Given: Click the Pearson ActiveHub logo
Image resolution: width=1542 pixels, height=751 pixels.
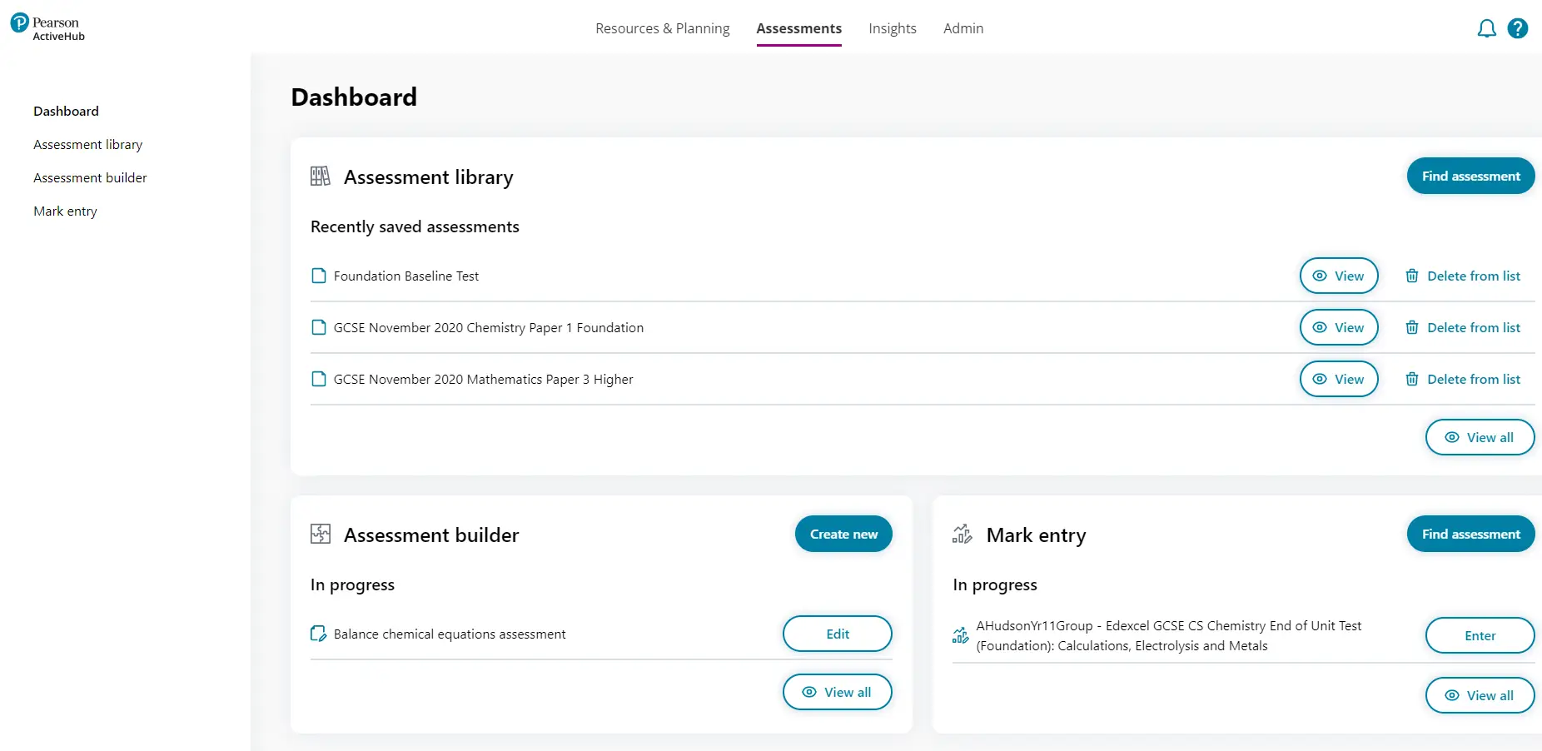Looking at the screenshot, I should click(48, 27).
